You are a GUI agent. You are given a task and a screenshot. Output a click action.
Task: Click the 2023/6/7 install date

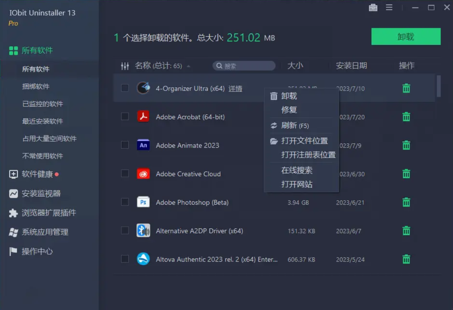pos(349,231)
